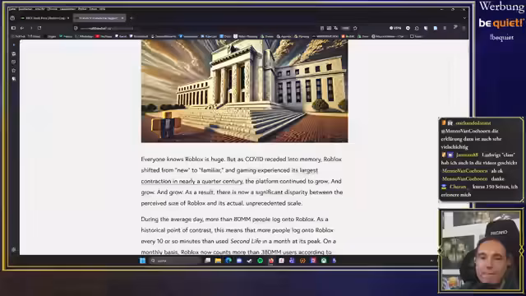
Task: Open a new tab with the plus button
Action: pyautogui.click(x=131, y=18)
